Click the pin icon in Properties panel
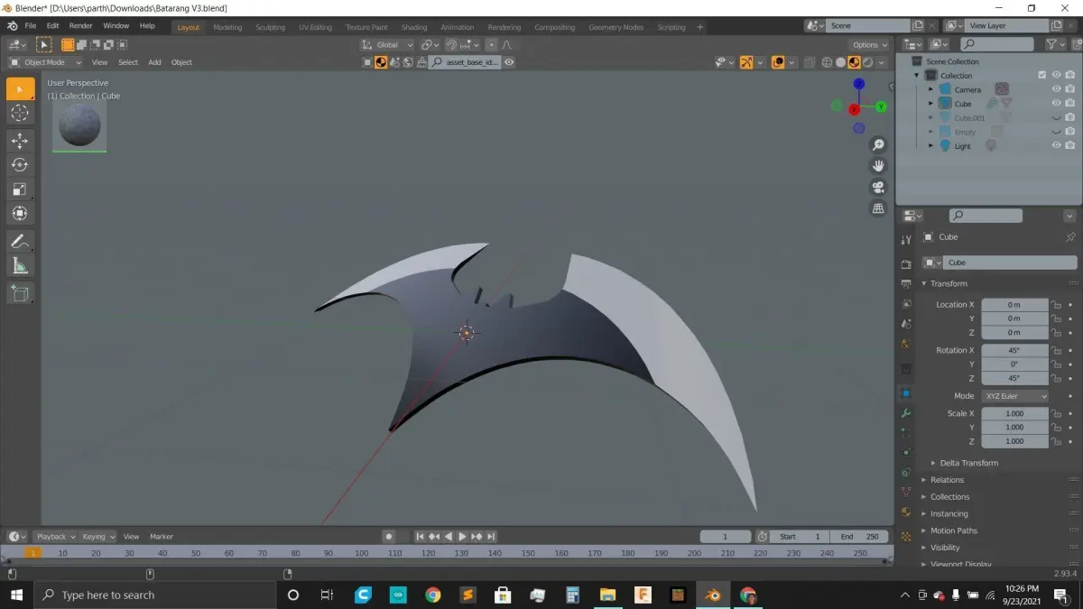Viewport: 1083px width, 609px height. click(x=1070, y=237)
